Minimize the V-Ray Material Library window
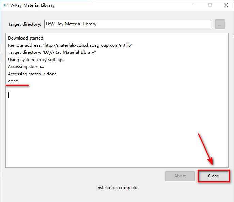 coord(194,5)
